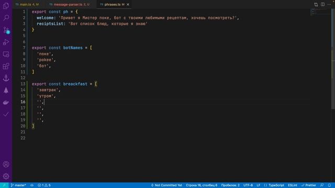
Task: Click line number 13 in the gutter
Action: pyautogui.click(x=23, y=84)
